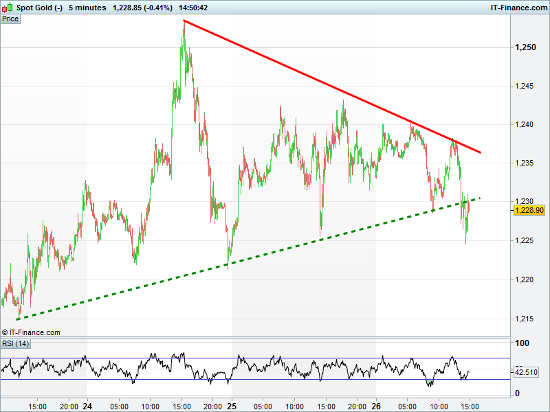550x412 pixels.
Task: Click the Spot Gold instrument name
Action: [x=39, y=8]
